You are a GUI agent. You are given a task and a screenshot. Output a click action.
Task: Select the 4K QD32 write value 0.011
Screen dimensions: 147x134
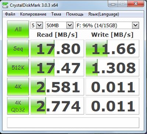[x=112, y=106]
